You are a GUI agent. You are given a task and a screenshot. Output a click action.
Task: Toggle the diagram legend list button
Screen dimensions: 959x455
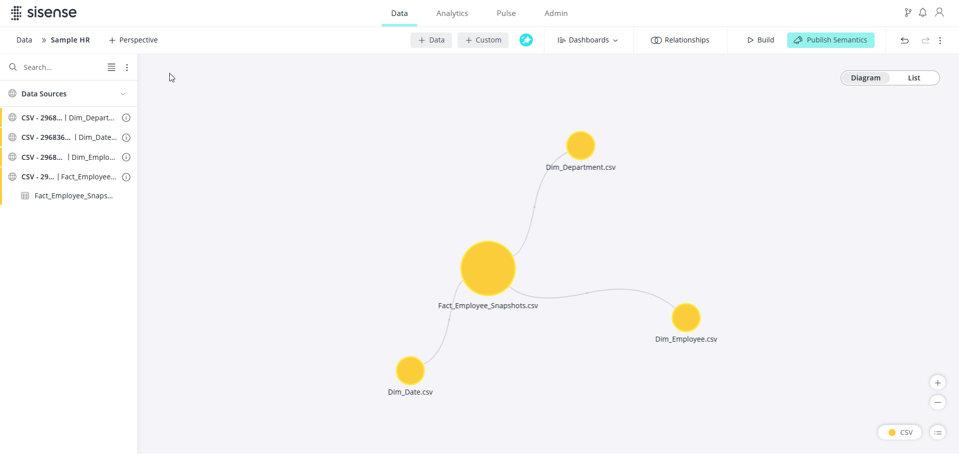(938, 433)
